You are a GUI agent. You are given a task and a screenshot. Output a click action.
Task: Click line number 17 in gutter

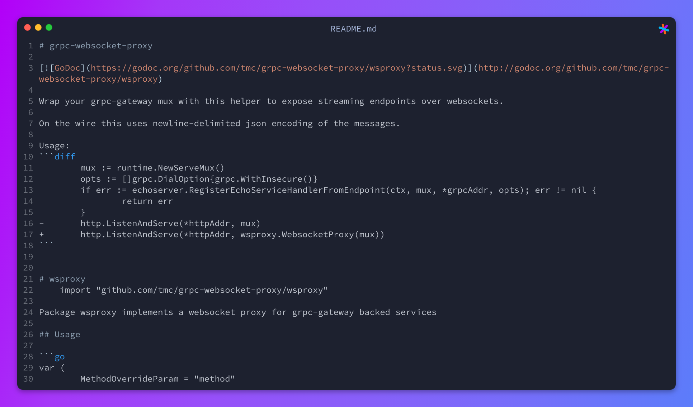pos(28,235)
